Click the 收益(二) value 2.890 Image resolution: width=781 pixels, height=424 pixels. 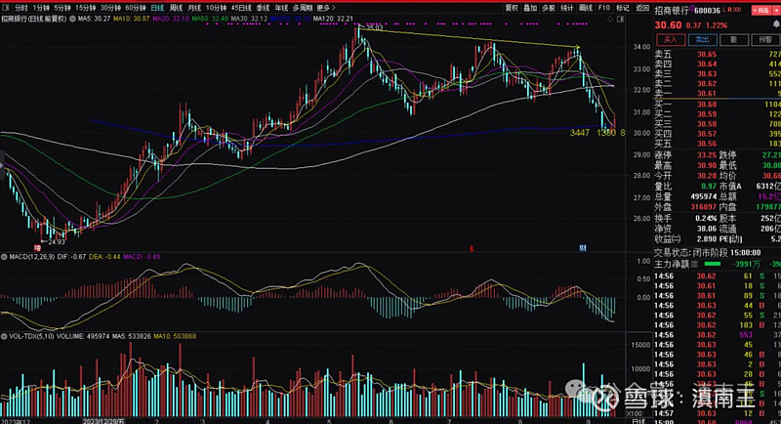tap(707, 239)
